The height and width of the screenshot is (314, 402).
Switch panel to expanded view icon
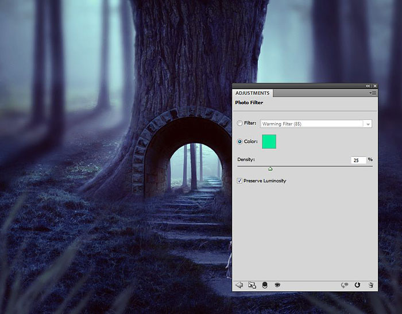[252, 285]
